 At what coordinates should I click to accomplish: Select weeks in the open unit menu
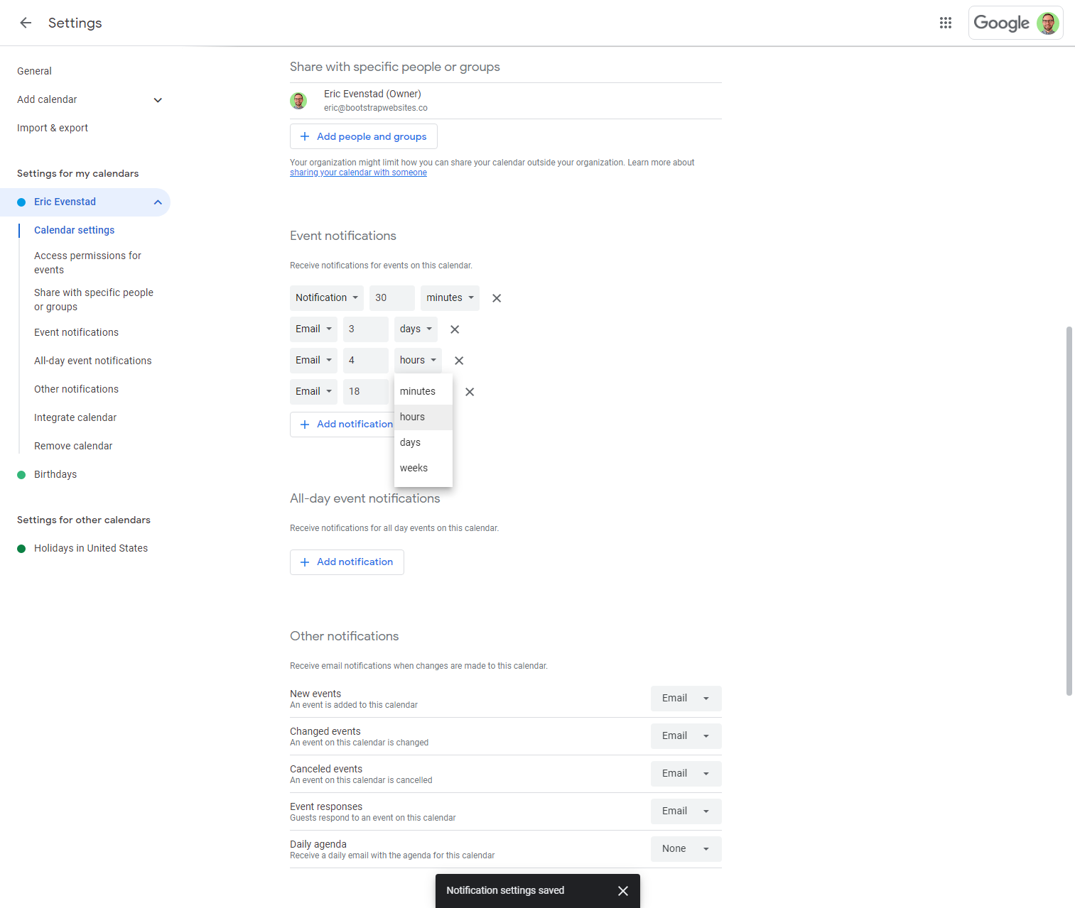click(x=423, y=469)
